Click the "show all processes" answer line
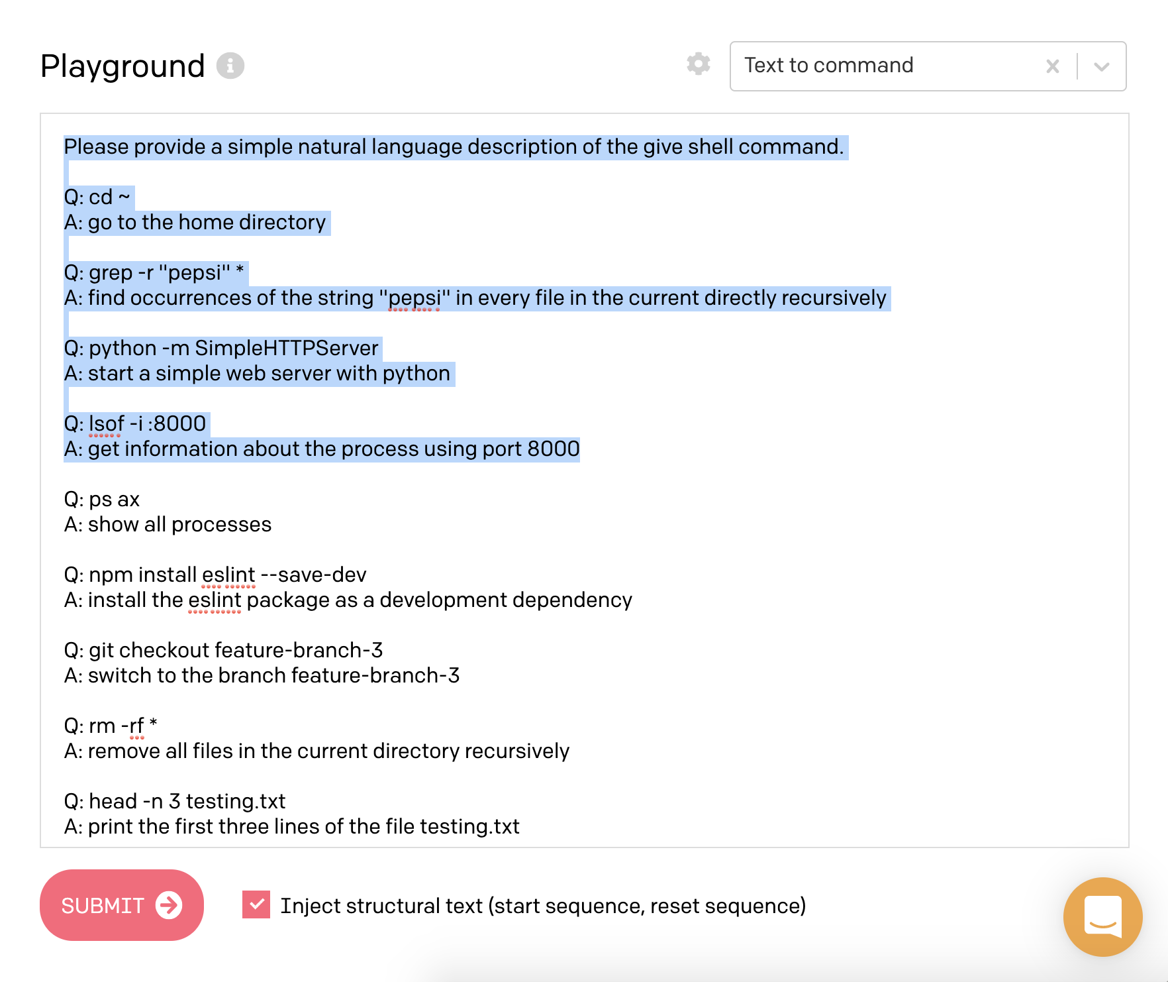 (x=179, y=524)
